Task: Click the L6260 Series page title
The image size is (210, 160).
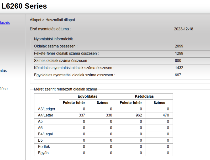Action: (24, 6)
